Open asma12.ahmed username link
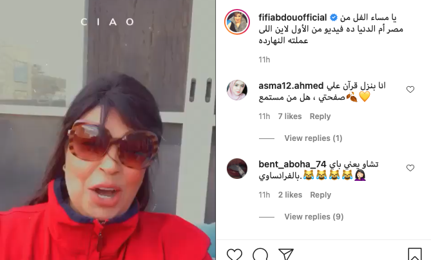The height and width of the screenshot is (260, 431). (x=291, y=86)
